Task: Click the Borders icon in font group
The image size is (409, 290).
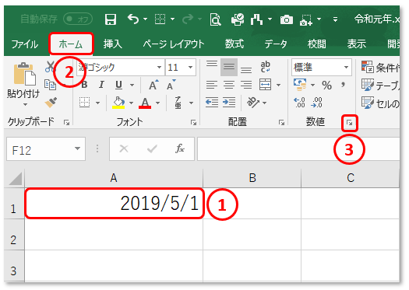Action: 84,103
